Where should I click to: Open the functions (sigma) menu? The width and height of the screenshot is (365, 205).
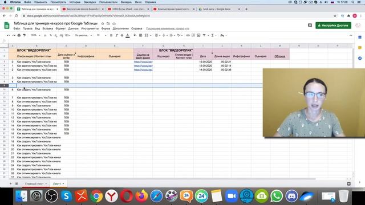click(x=213, y=35)
